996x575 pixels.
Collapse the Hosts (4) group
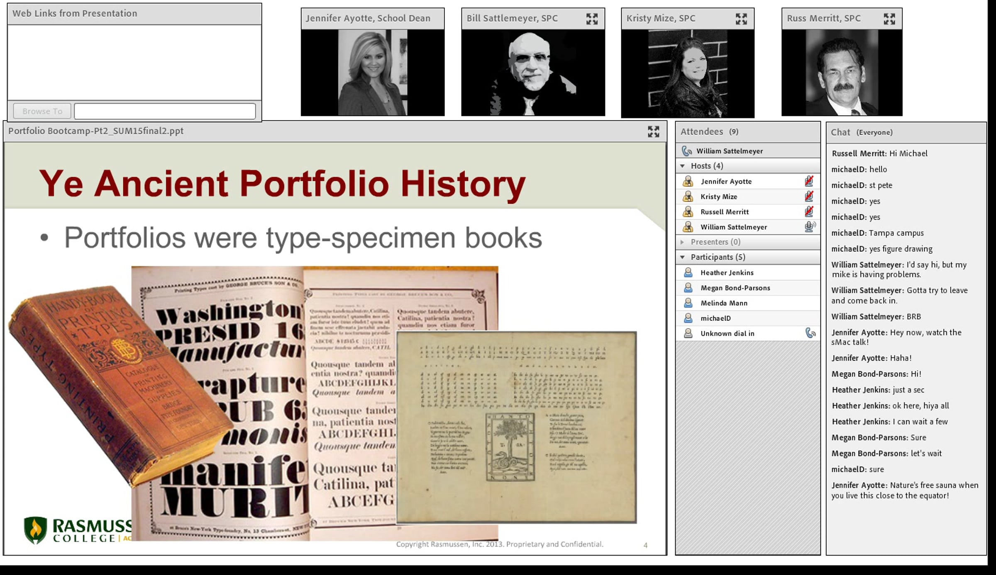683,166
